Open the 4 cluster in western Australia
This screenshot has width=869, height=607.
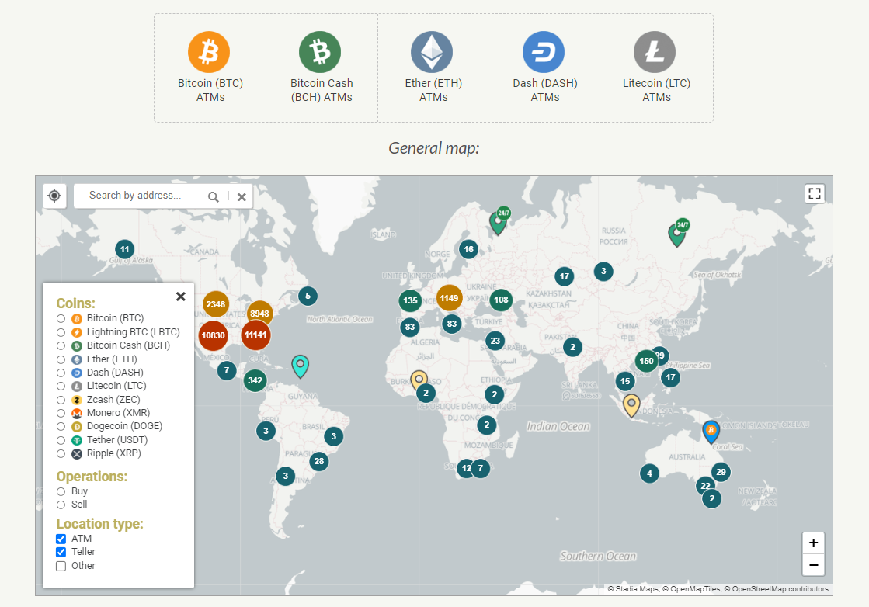649,473
